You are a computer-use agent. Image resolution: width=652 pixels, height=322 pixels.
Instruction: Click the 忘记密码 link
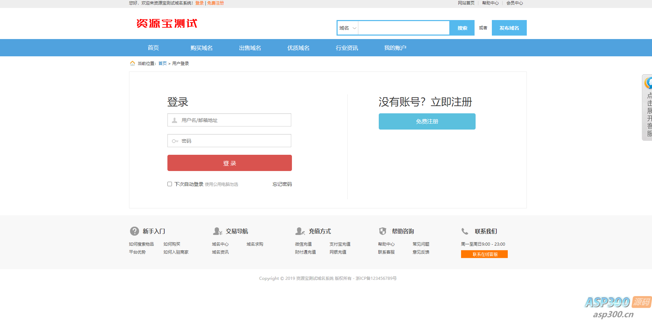pos(282,184)
